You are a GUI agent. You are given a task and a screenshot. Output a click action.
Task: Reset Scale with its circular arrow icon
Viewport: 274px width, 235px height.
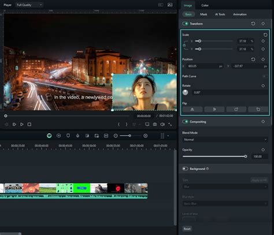click(x=265, y=35)
